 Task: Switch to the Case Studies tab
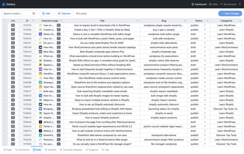pos(22,150)
